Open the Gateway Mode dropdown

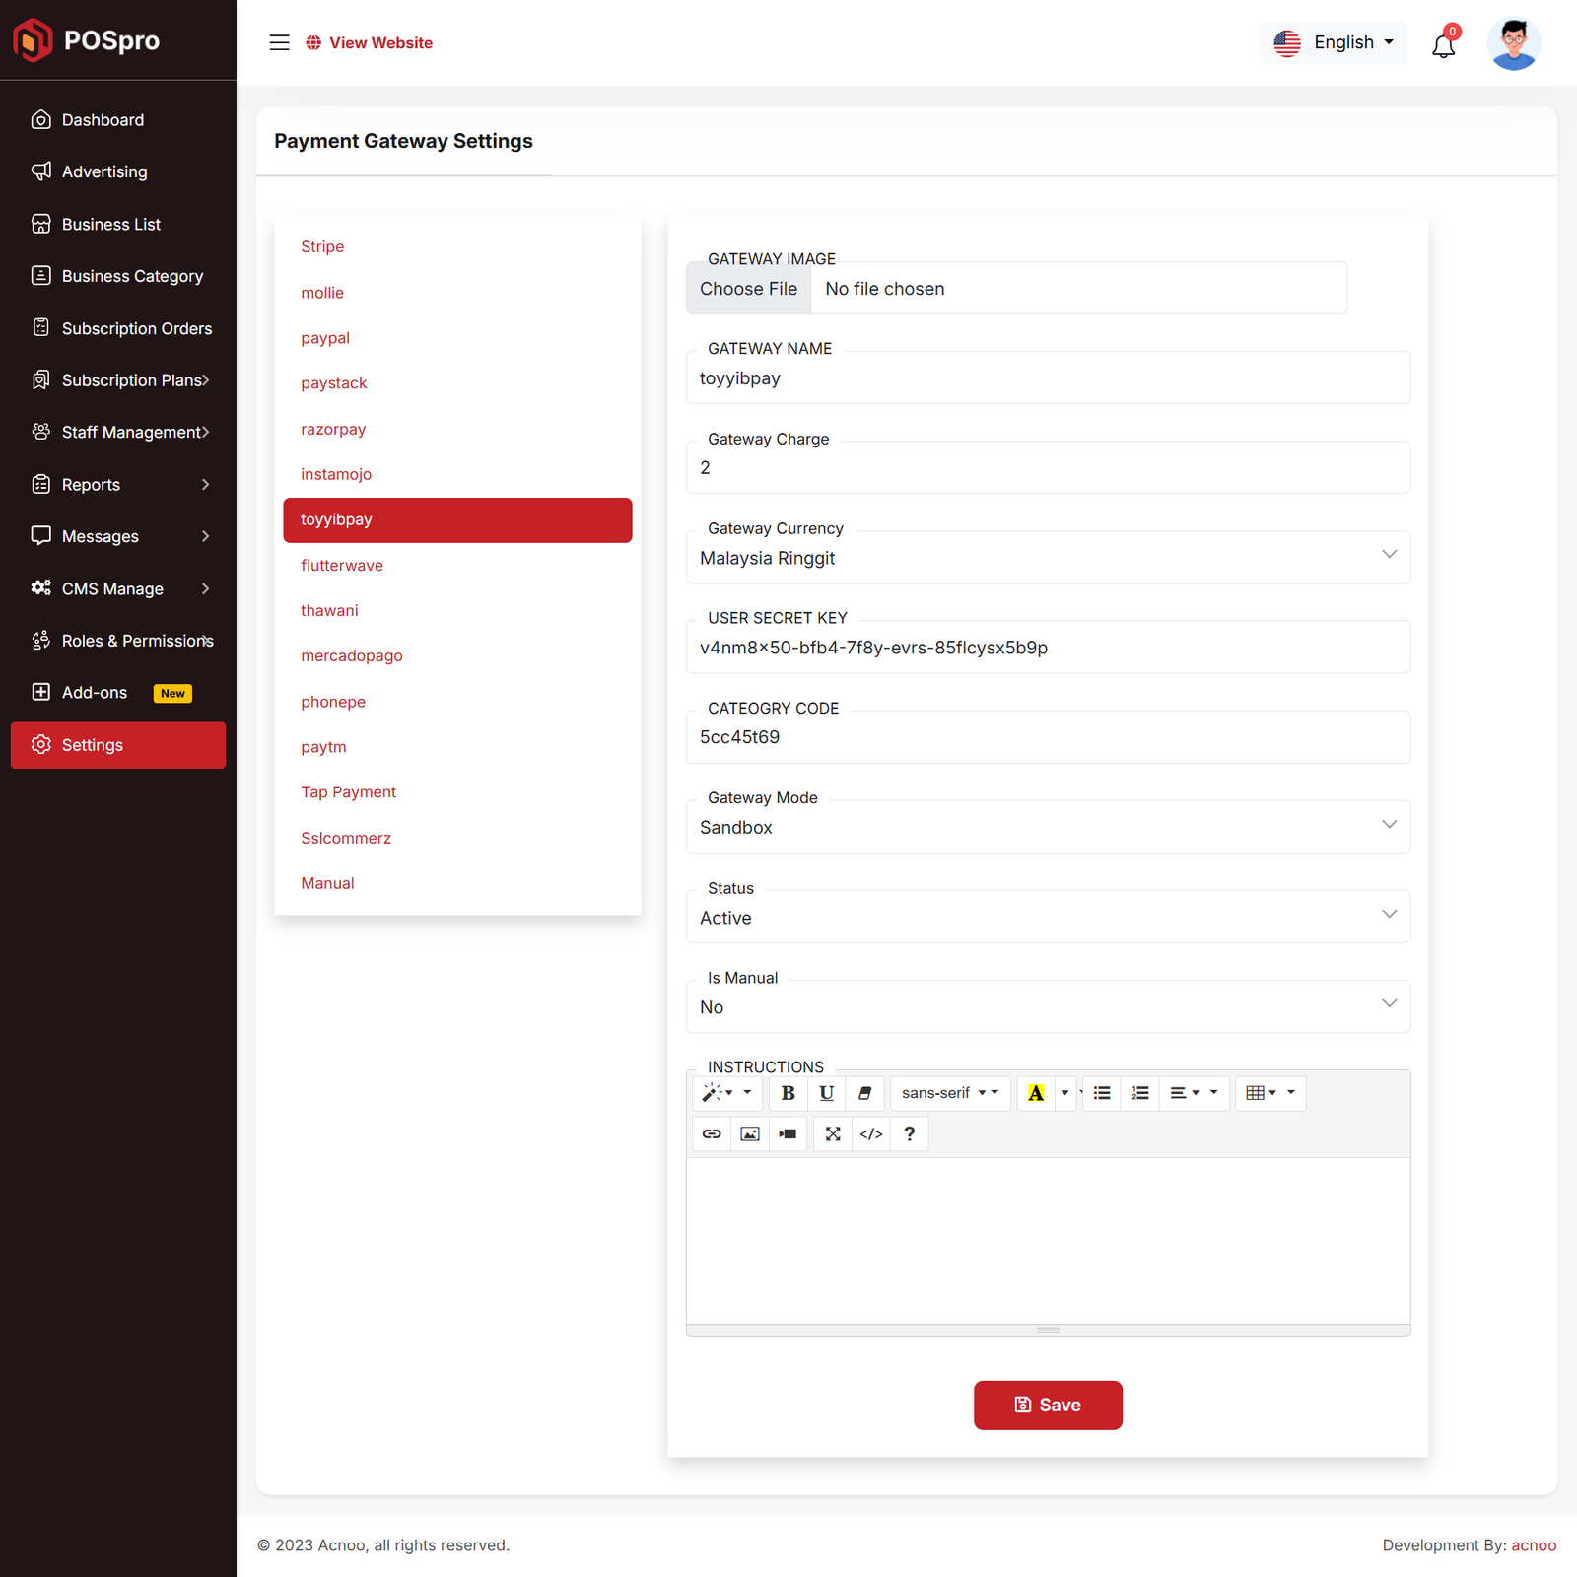pos(1047,827)
